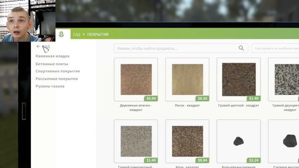The image size is (299, 168).
Task: Select the Кора - квадрат thumbnail
Action: click(187, 141)
